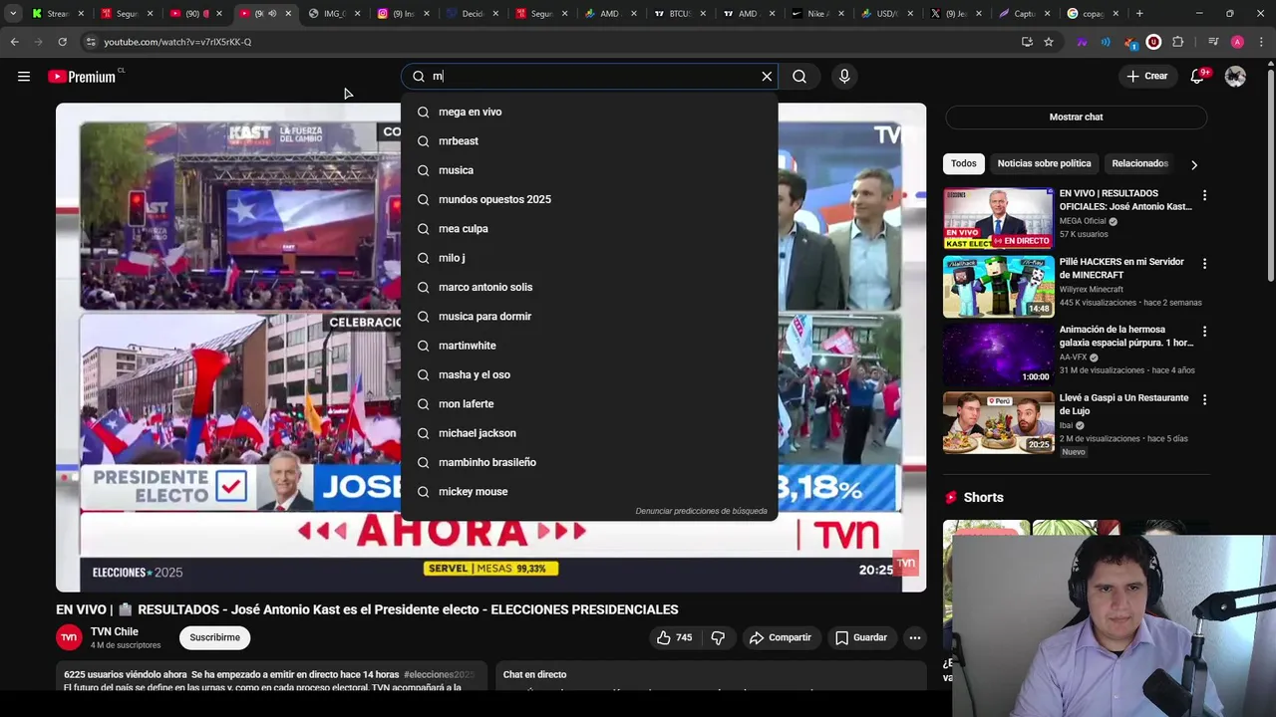
Task: Click the Guardar save button
Action: 861,637
